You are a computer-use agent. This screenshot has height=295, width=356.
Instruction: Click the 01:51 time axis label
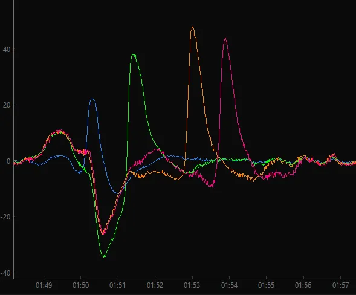click(x=117, y=285)
